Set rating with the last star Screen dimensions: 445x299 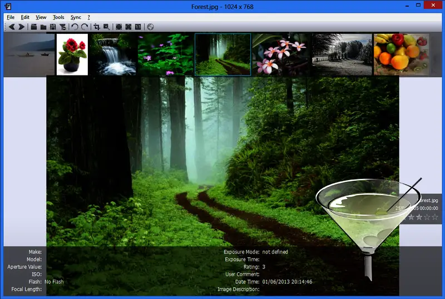click(x=435, y=217)
